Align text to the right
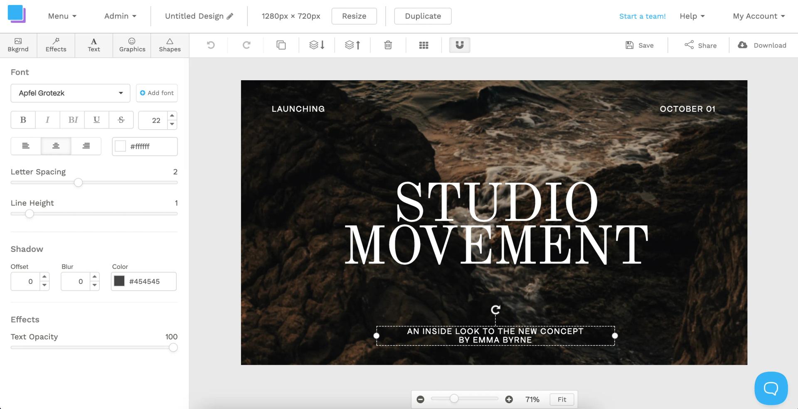The width and height of the screenshot is (798, 409). click(x=86, y=146)
